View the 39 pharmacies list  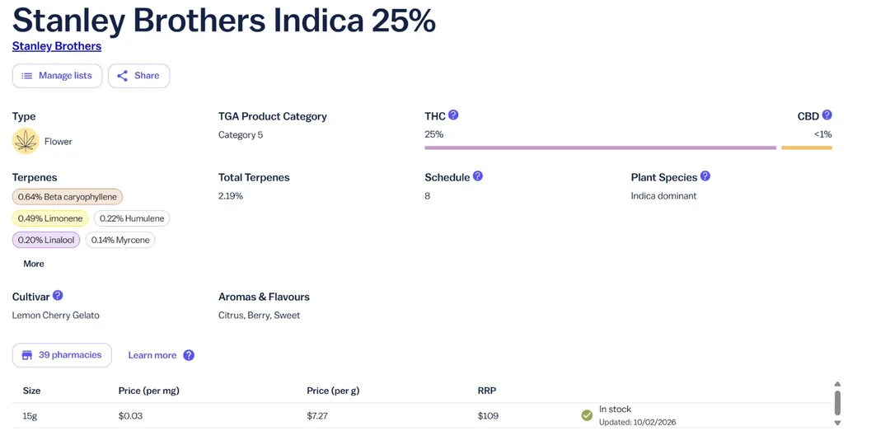(x=62, y=355)
